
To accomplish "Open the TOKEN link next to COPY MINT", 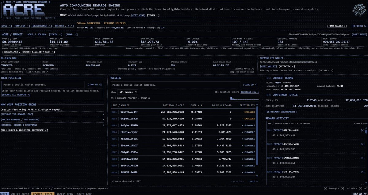I will 153,15.
